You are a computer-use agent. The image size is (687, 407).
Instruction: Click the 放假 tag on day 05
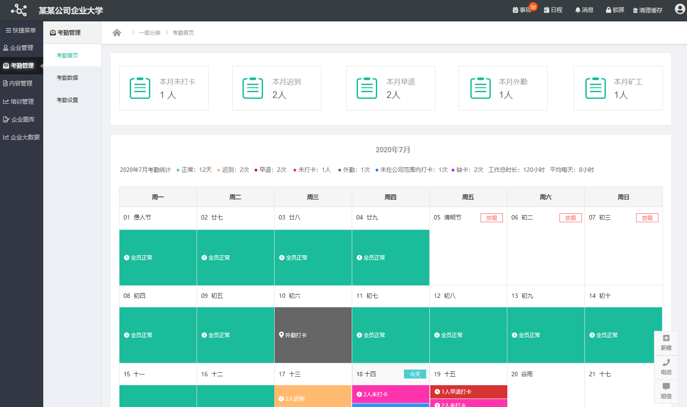[x=492, y=218]
